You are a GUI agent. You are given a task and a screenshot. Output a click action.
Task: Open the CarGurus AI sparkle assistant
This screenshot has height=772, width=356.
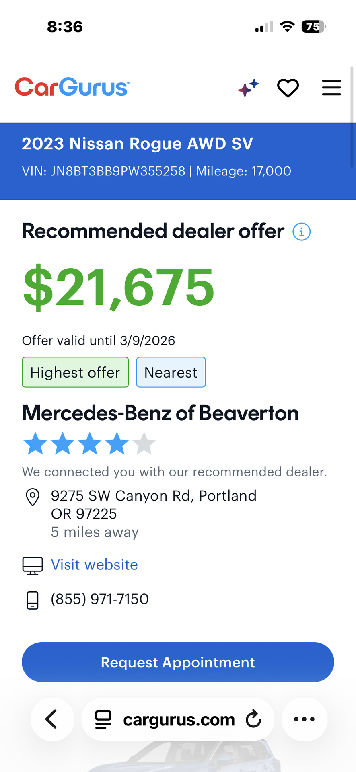point(249,88)
